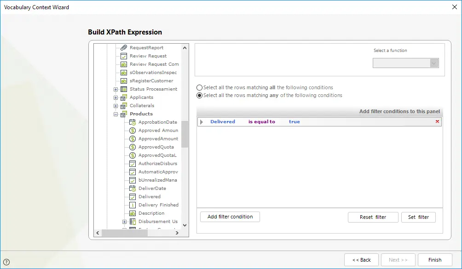
Task: Click the collection icon beside Products
Action: point(124,114)
